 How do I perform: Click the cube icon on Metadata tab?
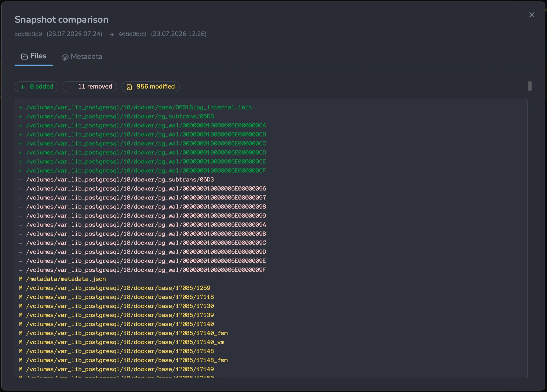pyautogui.click(x=65, y=57)
